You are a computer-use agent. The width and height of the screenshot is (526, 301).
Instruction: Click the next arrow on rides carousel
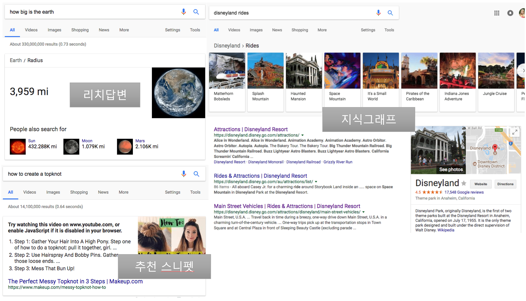click(x=522, y=71)
